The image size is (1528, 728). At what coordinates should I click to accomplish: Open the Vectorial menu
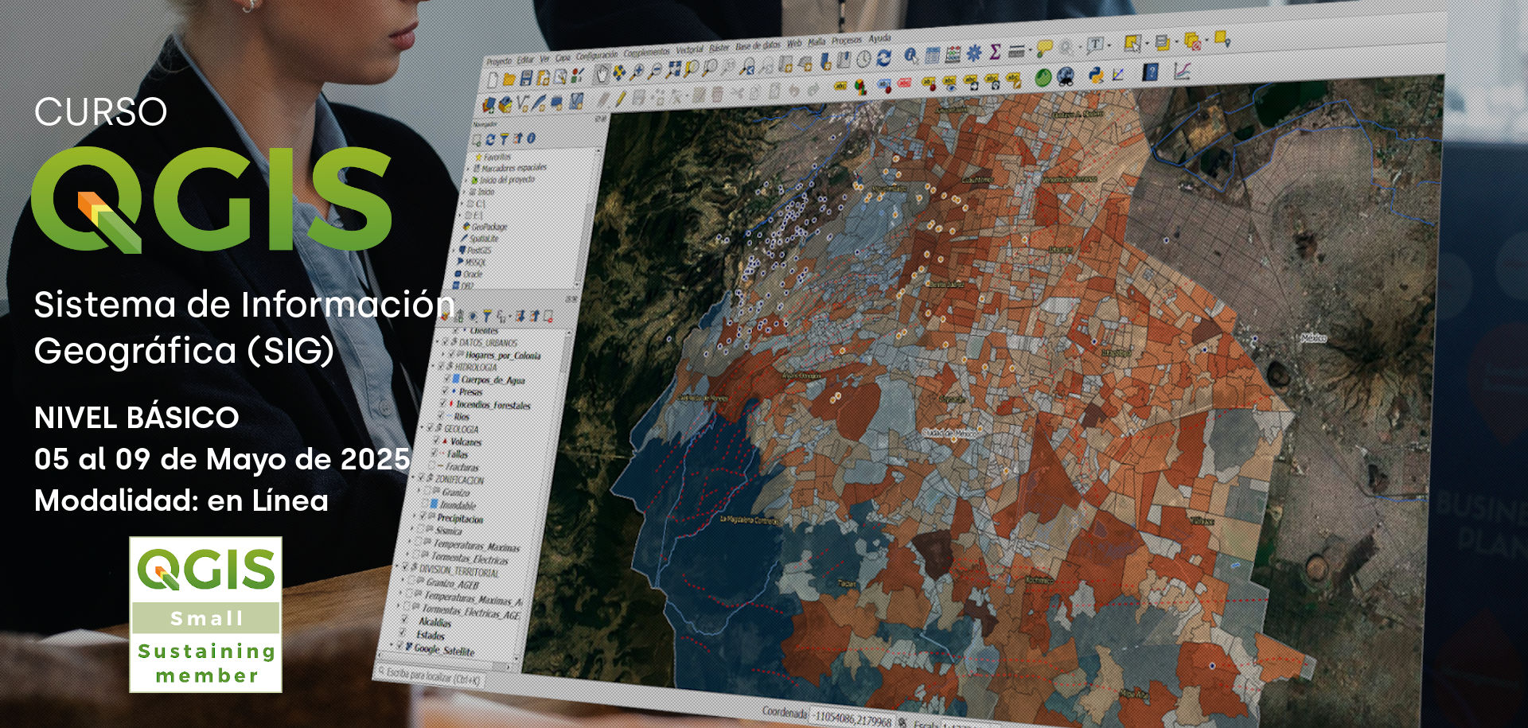point(689,49)
